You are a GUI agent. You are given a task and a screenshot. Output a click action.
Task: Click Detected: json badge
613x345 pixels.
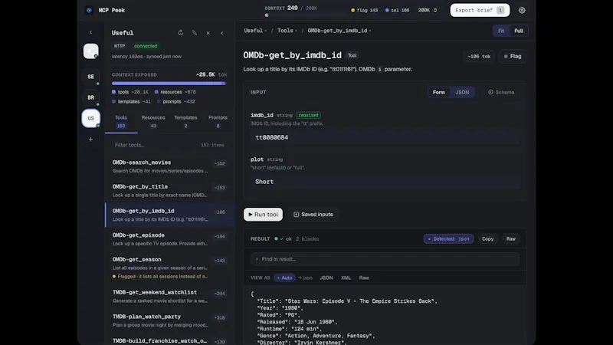(448, 238)
